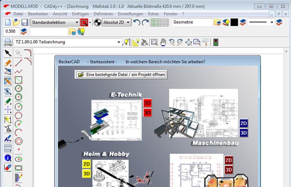
Task: Click the red selection rectangle tool icon
Action: tap(84, 22)
